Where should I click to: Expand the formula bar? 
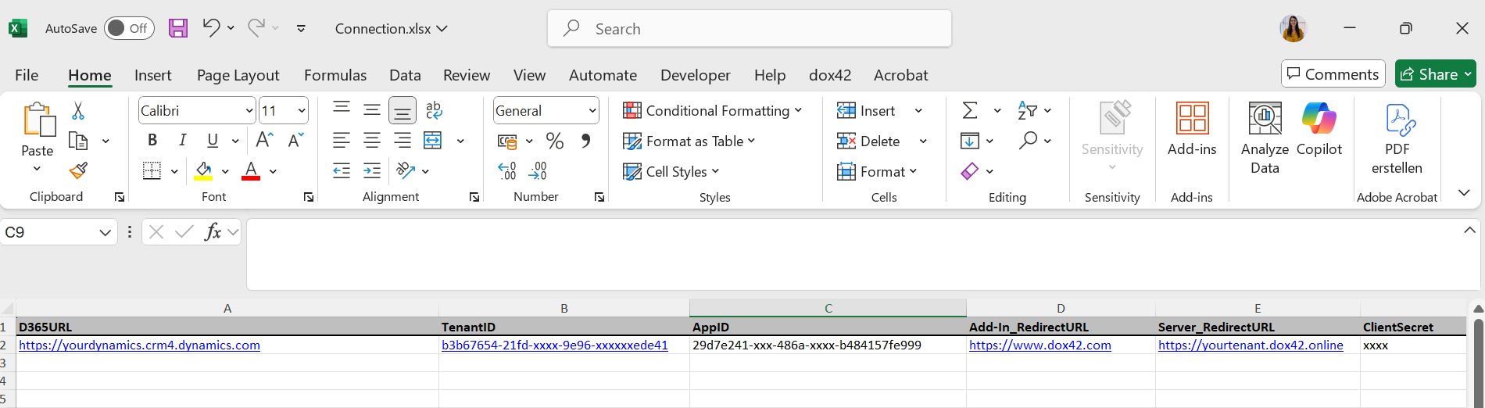coord(1469,230)
